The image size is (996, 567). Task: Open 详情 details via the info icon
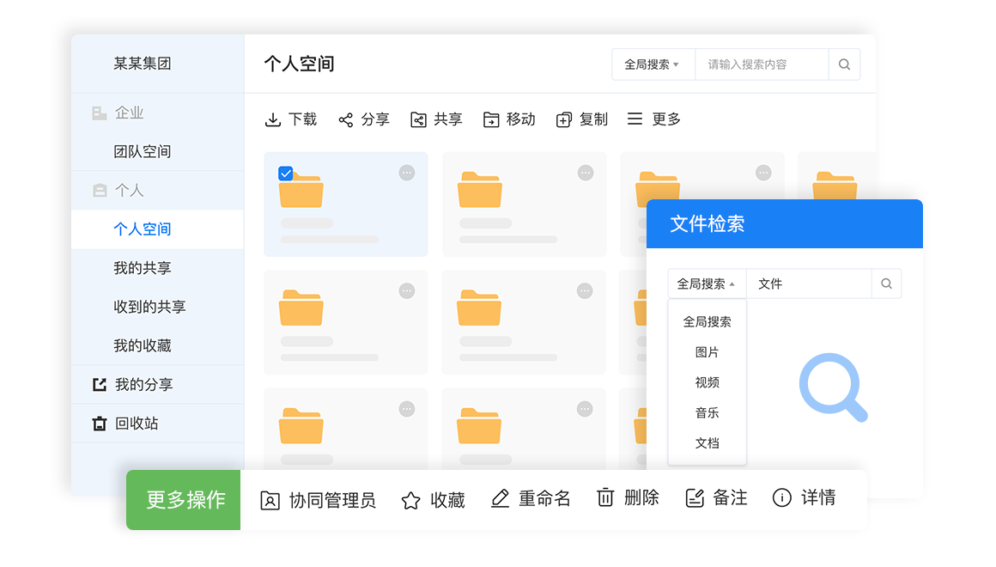tap(782, 497)
